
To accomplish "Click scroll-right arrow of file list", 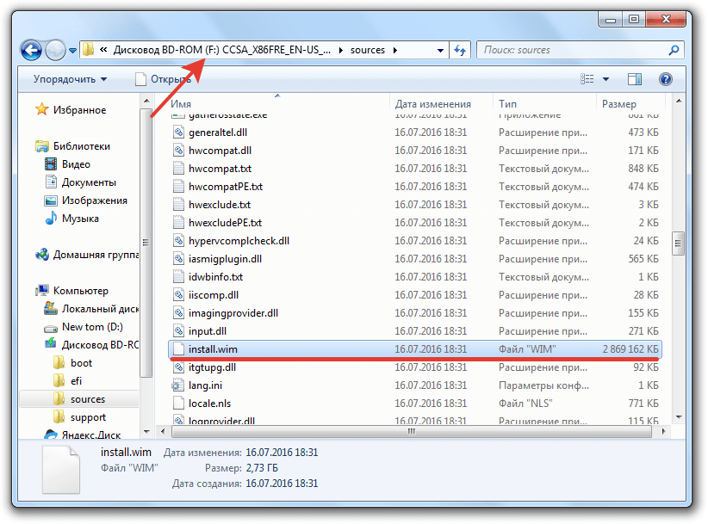I will coord(663,432).
